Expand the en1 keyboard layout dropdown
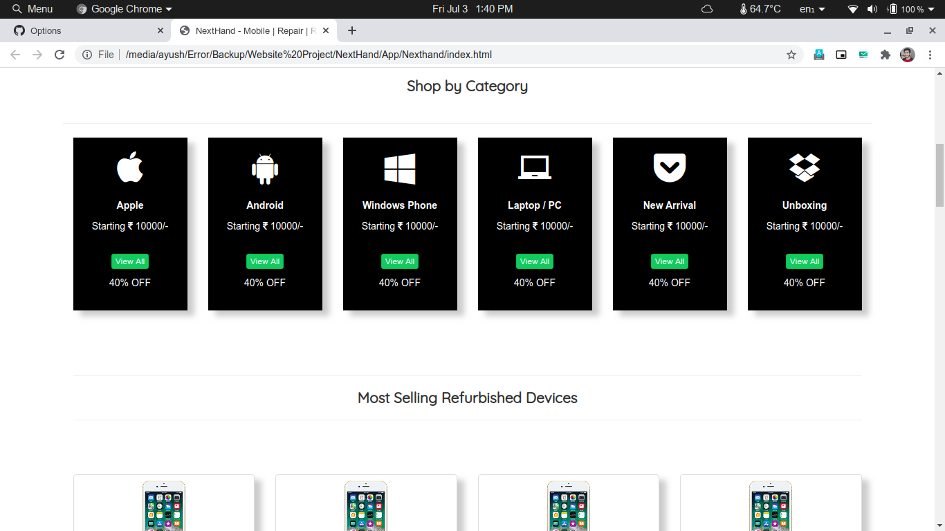 pos(812,9)
